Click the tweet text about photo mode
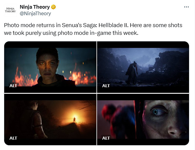Image resolution: width=195 pixels, height=150 pixels. [93, 29]
